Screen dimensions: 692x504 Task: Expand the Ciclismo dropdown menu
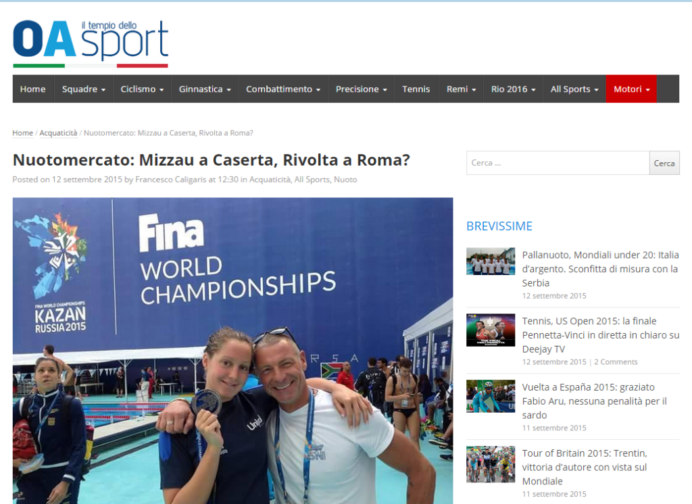[x=142, y=89]
